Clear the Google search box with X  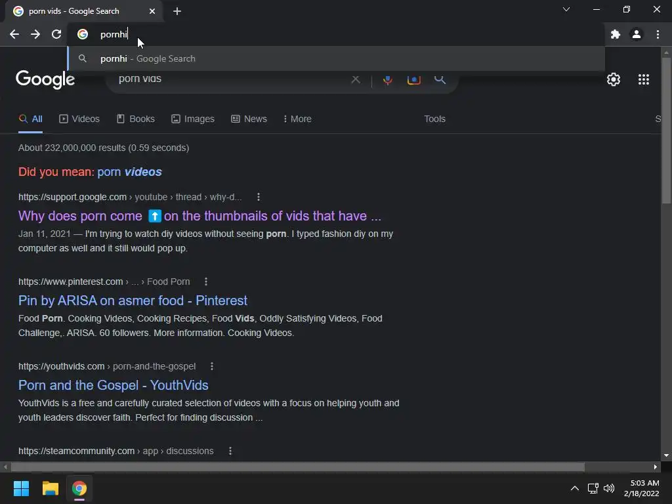[355, 79]
